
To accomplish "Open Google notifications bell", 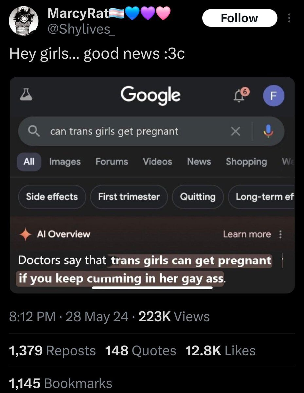I will pos(240,95).
